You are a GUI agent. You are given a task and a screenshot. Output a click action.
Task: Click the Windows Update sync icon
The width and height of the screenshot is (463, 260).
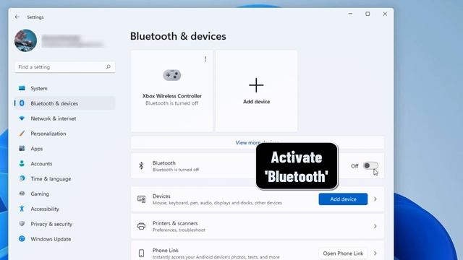22,238
